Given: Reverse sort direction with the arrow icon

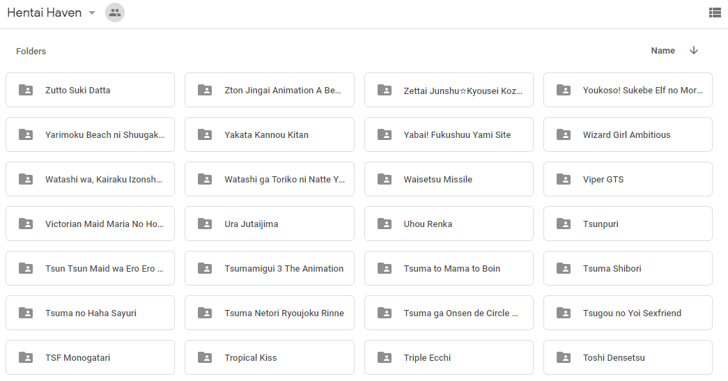Looking at the screenshot, I should pyautogui.click(x=694, y=50).
